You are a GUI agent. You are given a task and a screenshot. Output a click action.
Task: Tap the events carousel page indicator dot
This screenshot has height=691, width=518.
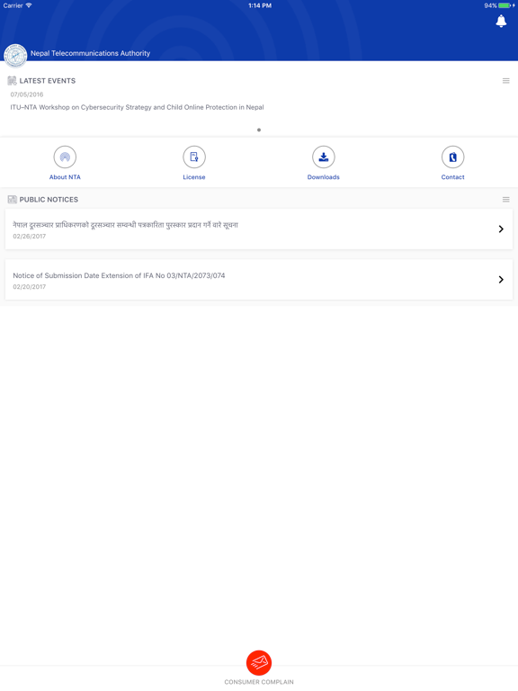(259, 130)
